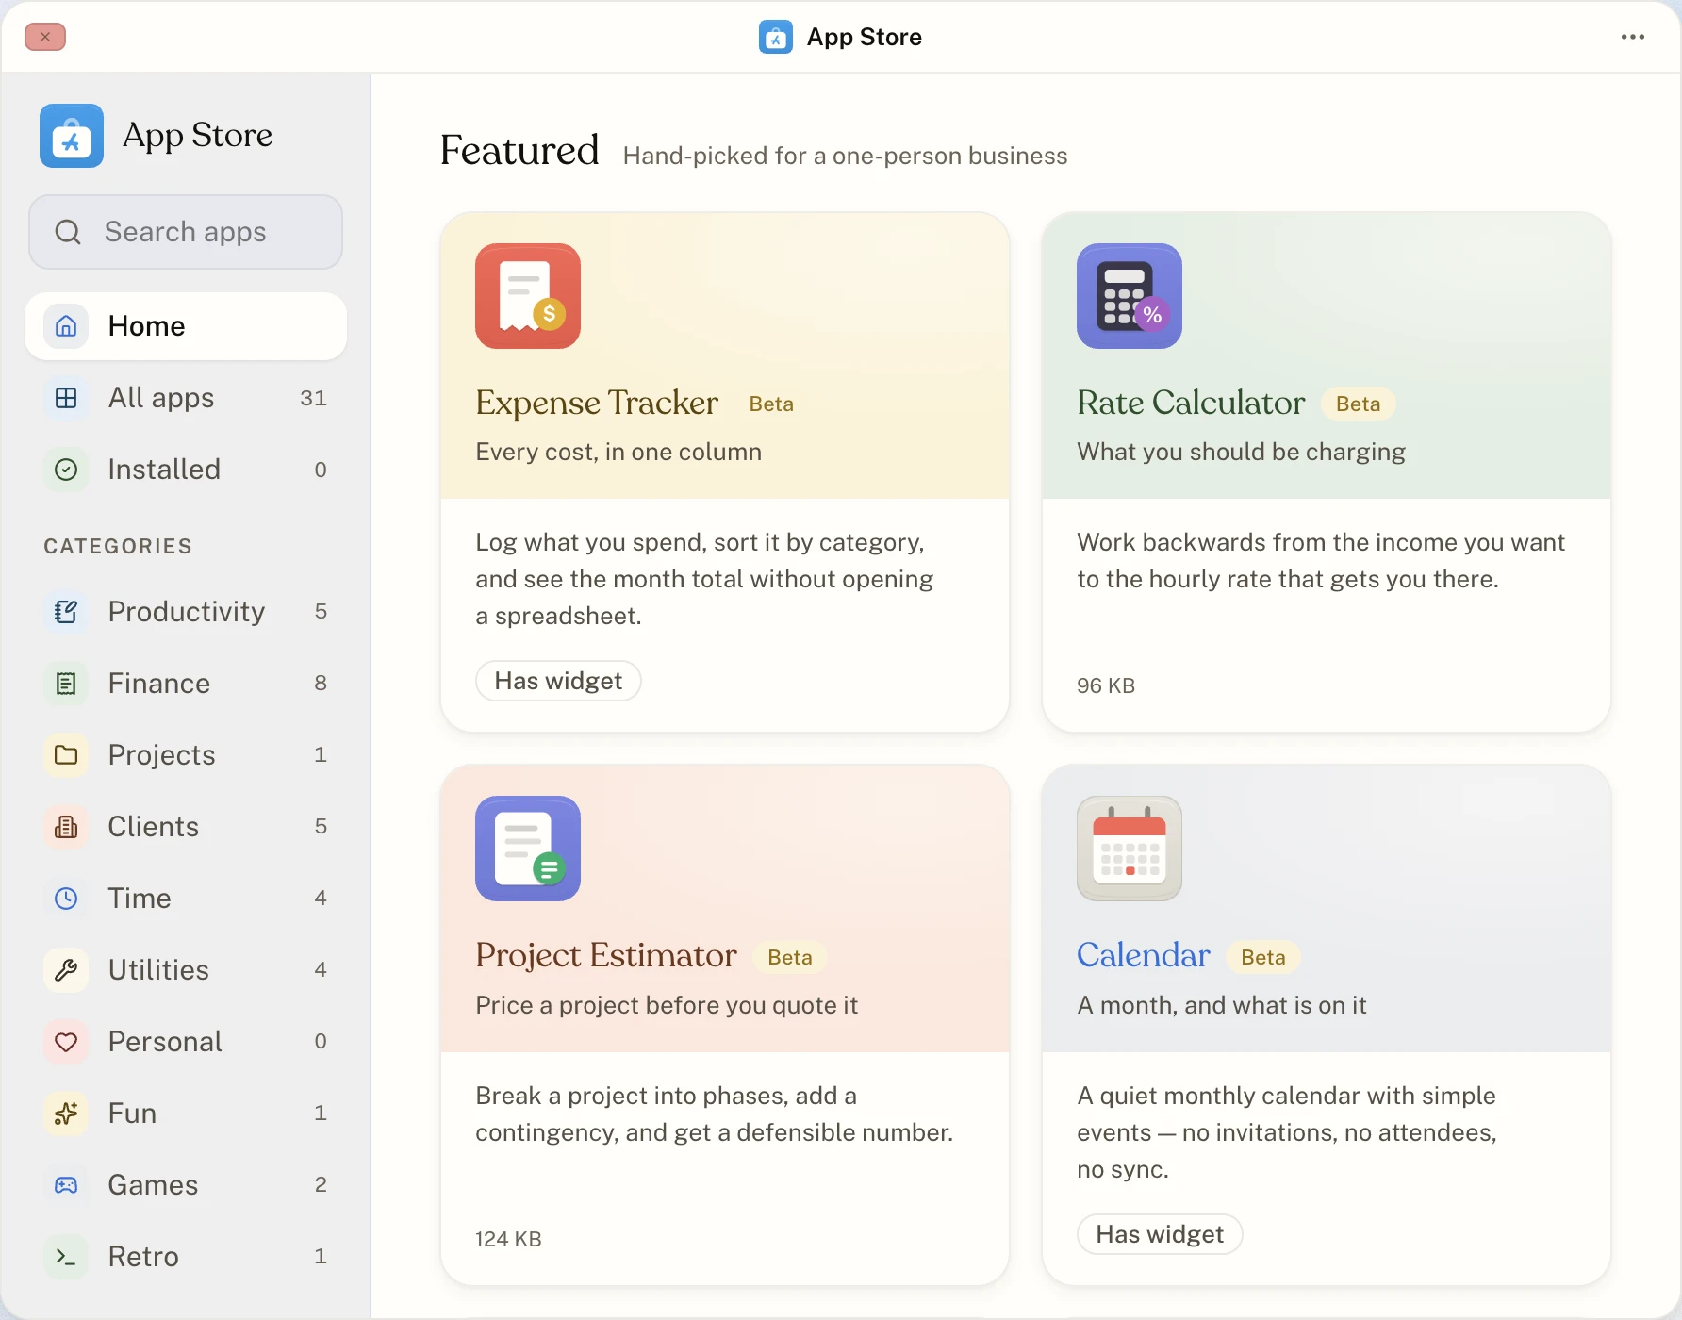The image size is (1682, 1320).
Task: Click the Installed checkmark icon
Action: 66,470
